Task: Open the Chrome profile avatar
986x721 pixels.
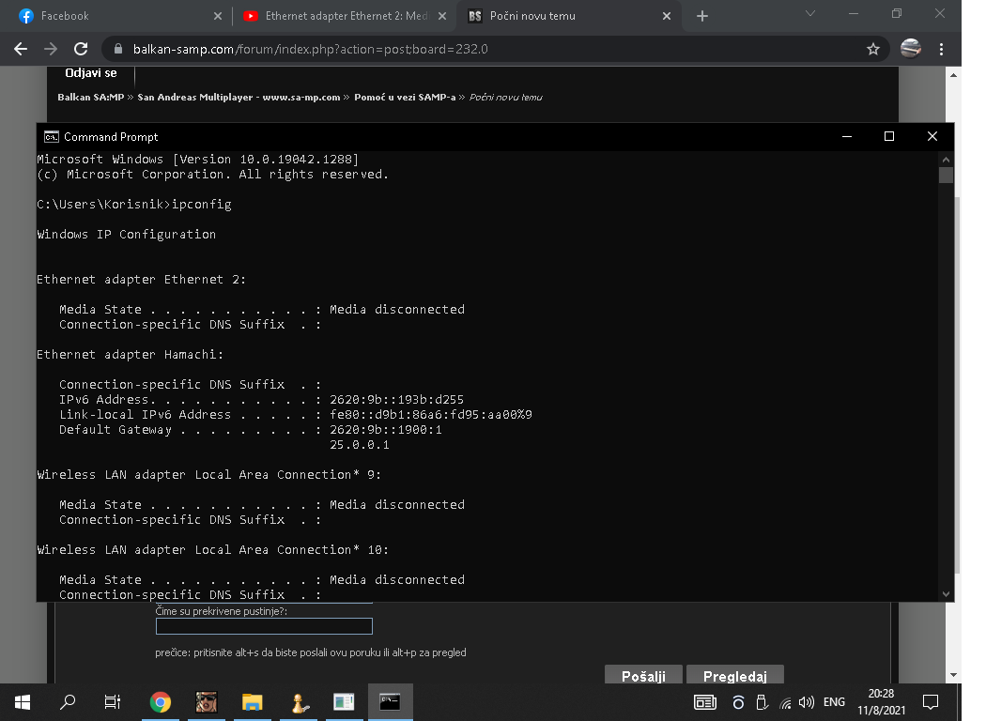Action: click(911, 49)
